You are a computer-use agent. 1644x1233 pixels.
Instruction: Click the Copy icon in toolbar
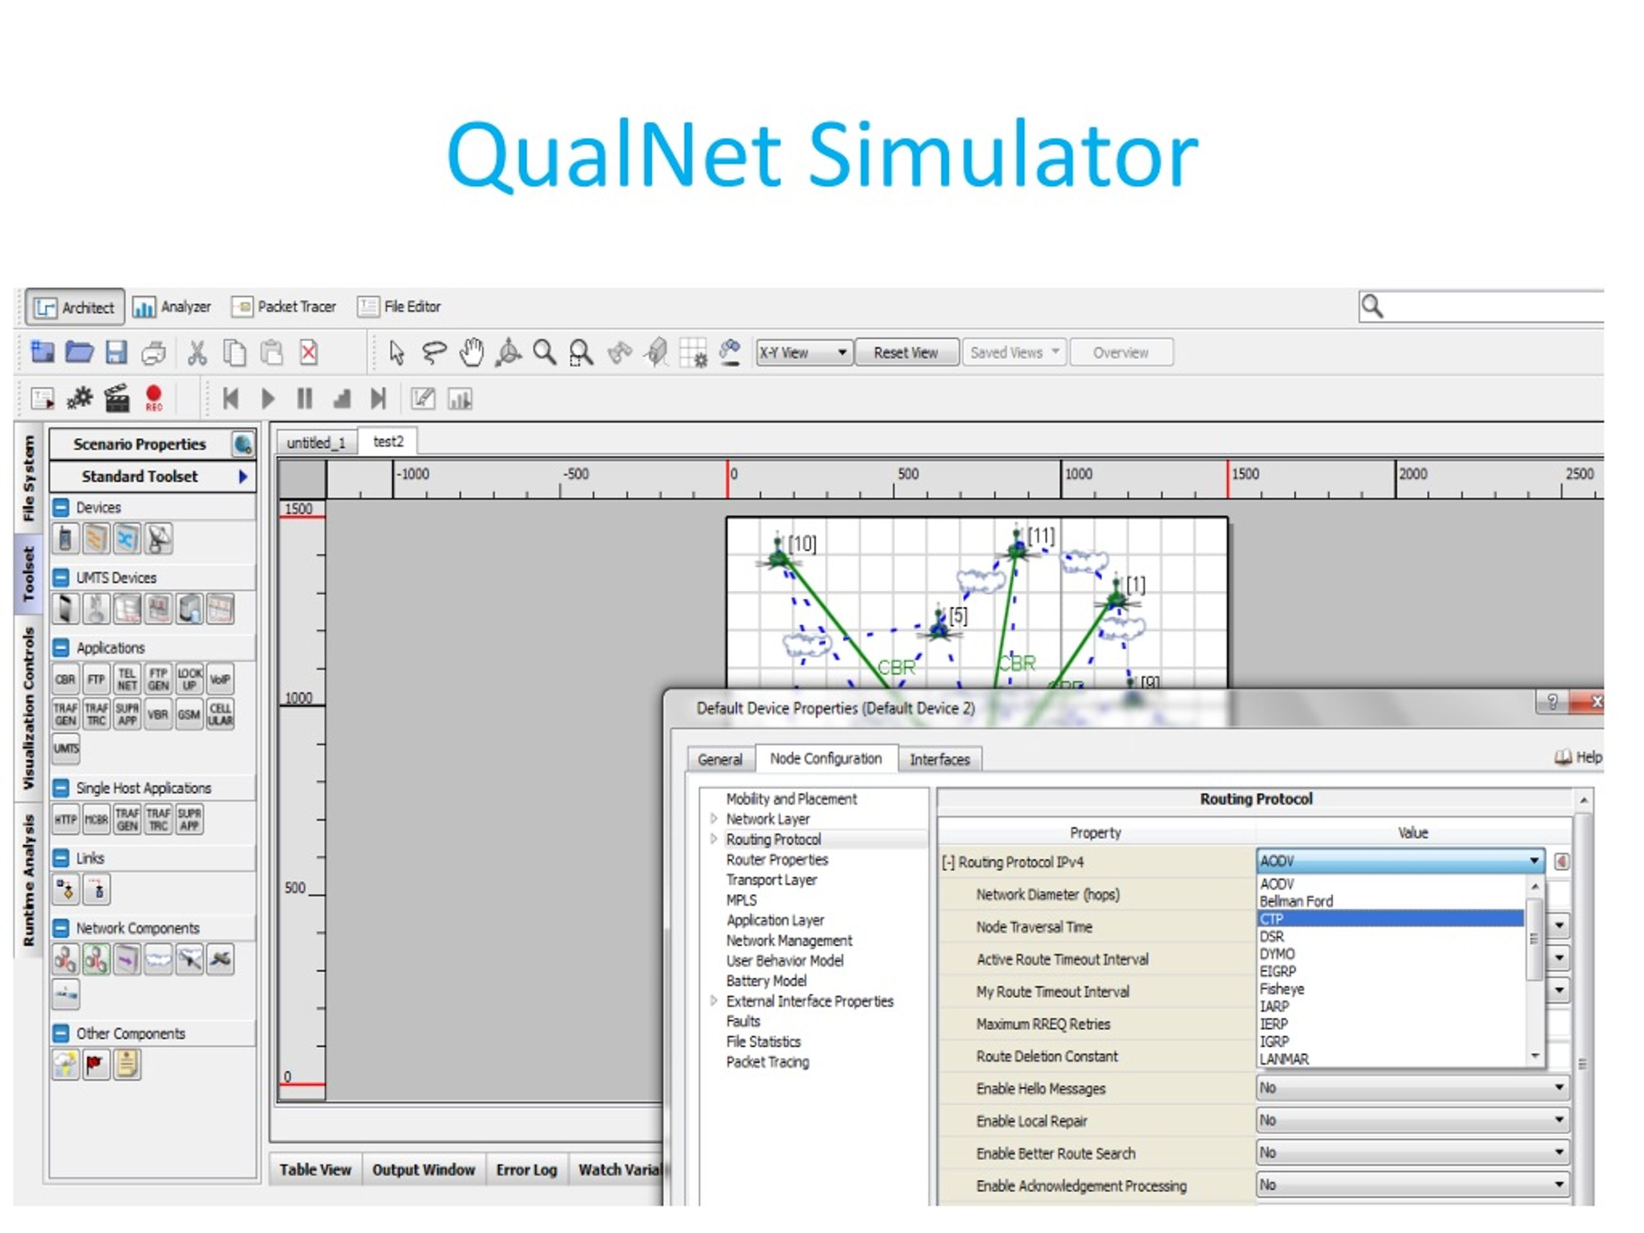pos(235,353)
